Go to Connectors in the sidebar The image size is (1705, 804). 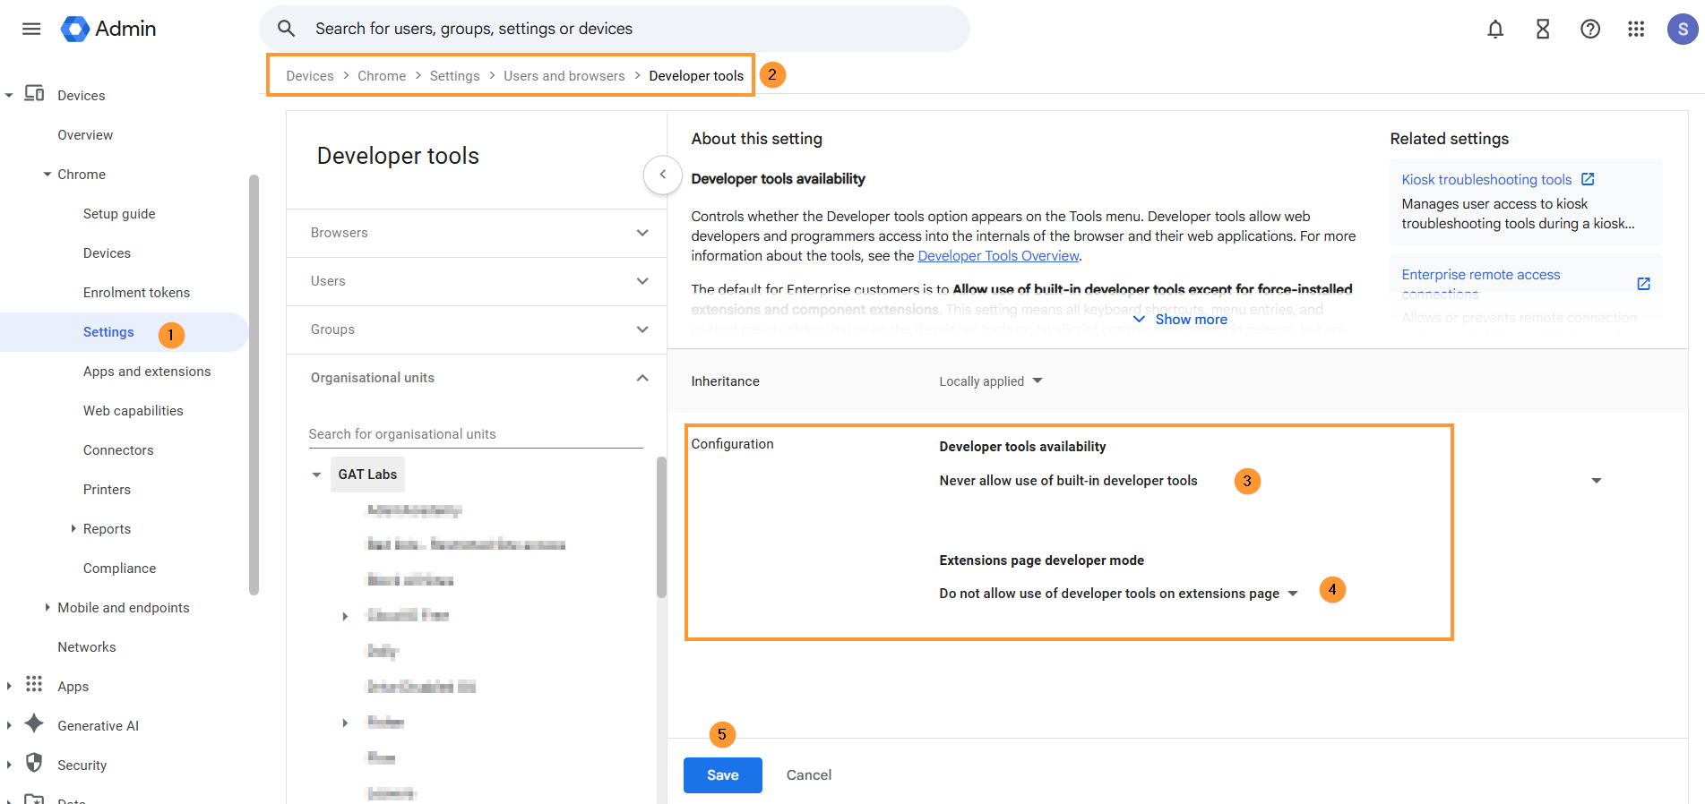(x=118, y=450)
